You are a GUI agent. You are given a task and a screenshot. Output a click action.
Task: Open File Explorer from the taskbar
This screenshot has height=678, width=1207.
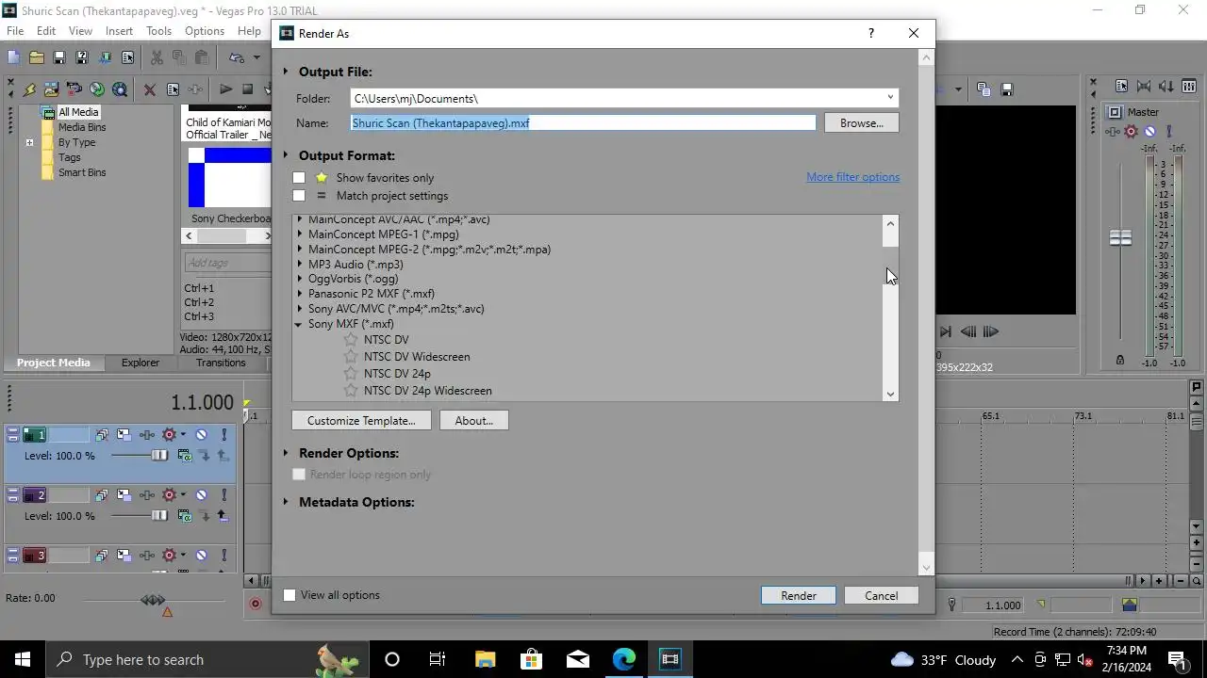tap(485, 659)
